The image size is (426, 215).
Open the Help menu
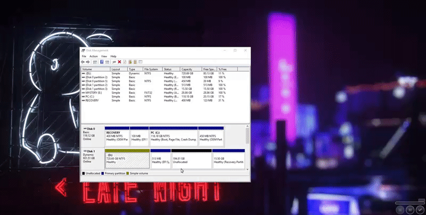pyautogui.click(x=113, y=56)
